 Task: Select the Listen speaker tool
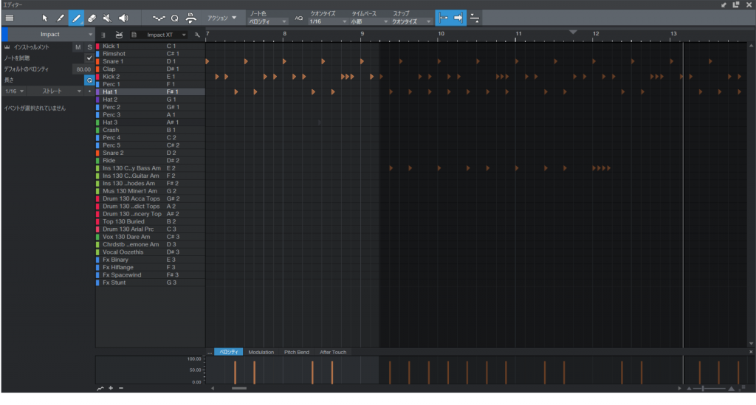tap(123, 18)
